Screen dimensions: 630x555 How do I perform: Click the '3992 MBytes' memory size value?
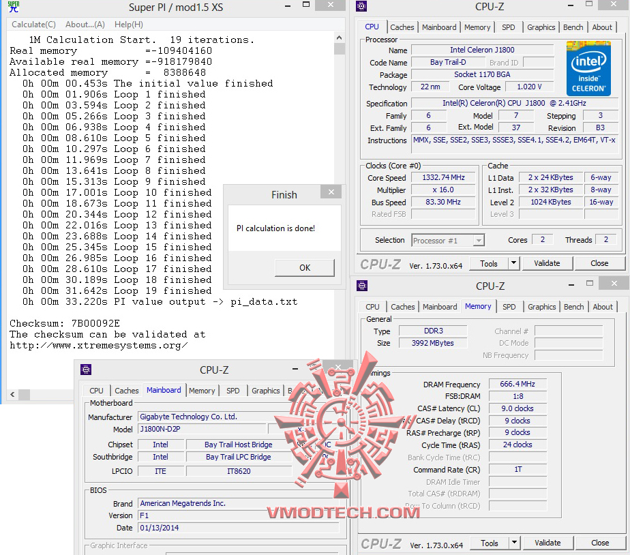(x=433, y=343)
